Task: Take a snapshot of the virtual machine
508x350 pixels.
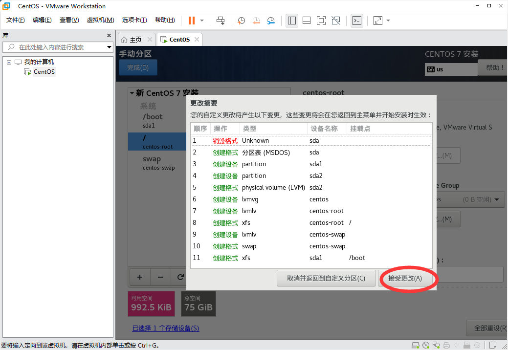Action: tap(241, 21)
